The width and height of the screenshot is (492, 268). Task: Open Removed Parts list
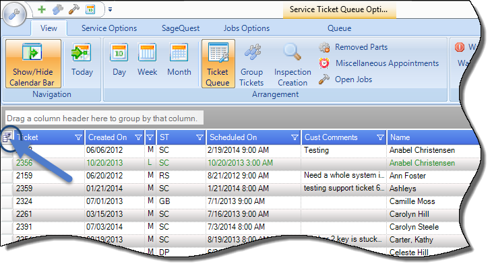(353, 47)
